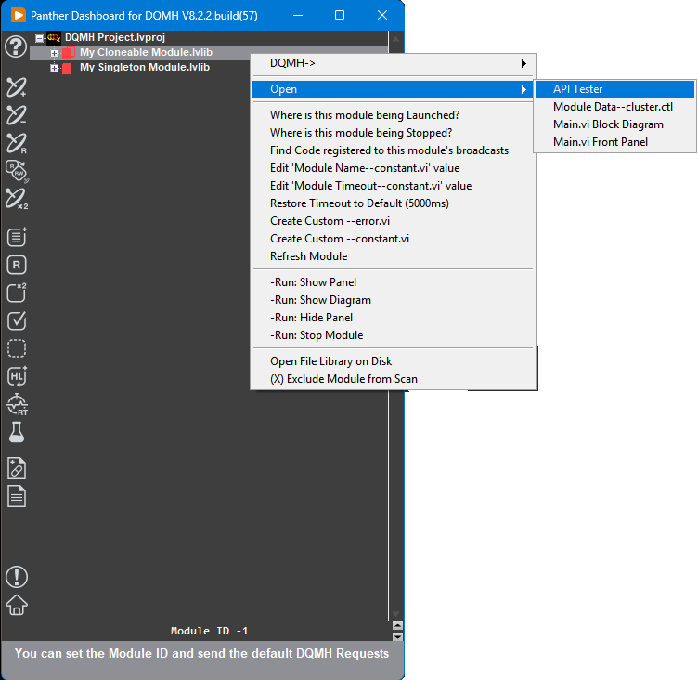
Task: Click the red icon beside My Singleton Module
Action: pos(67,68)
